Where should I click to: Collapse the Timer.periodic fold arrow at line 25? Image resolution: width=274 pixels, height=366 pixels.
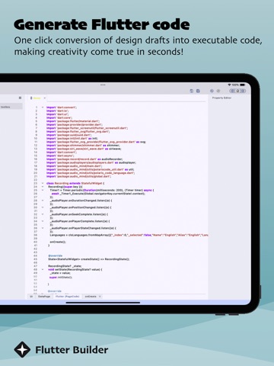(43, 190)
